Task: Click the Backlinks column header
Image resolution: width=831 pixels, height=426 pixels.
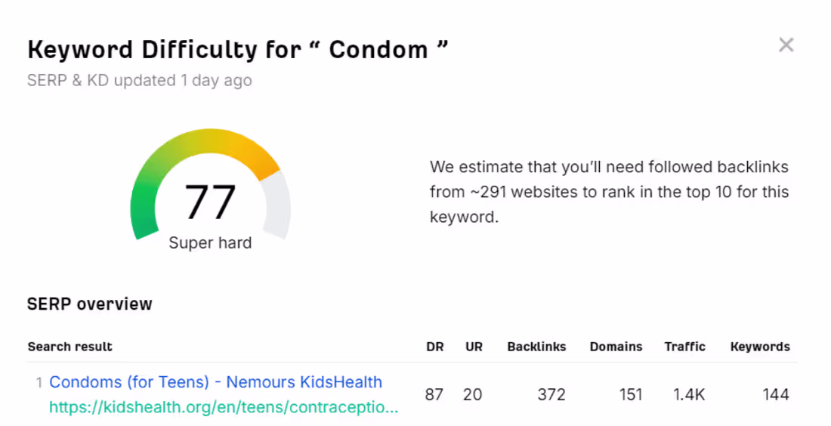Action: (536, 347)
